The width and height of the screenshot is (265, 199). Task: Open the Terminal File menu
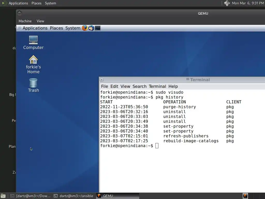tap(105, 86)
